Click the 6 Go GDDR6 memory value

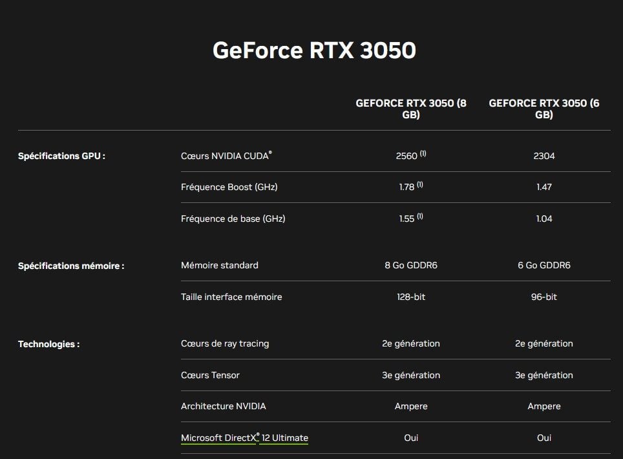[x=544, y=265]
